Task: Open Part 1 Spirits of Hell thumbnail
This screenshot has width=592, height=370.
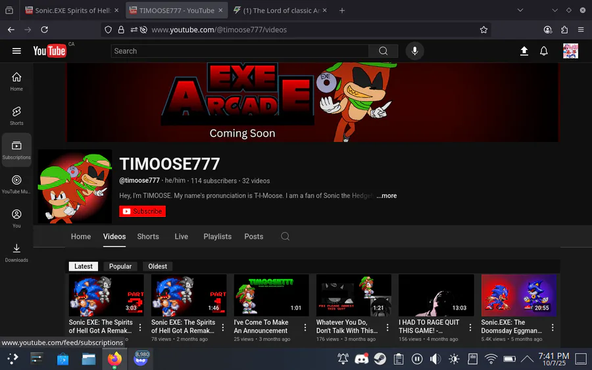Action: tap(189, 295)
